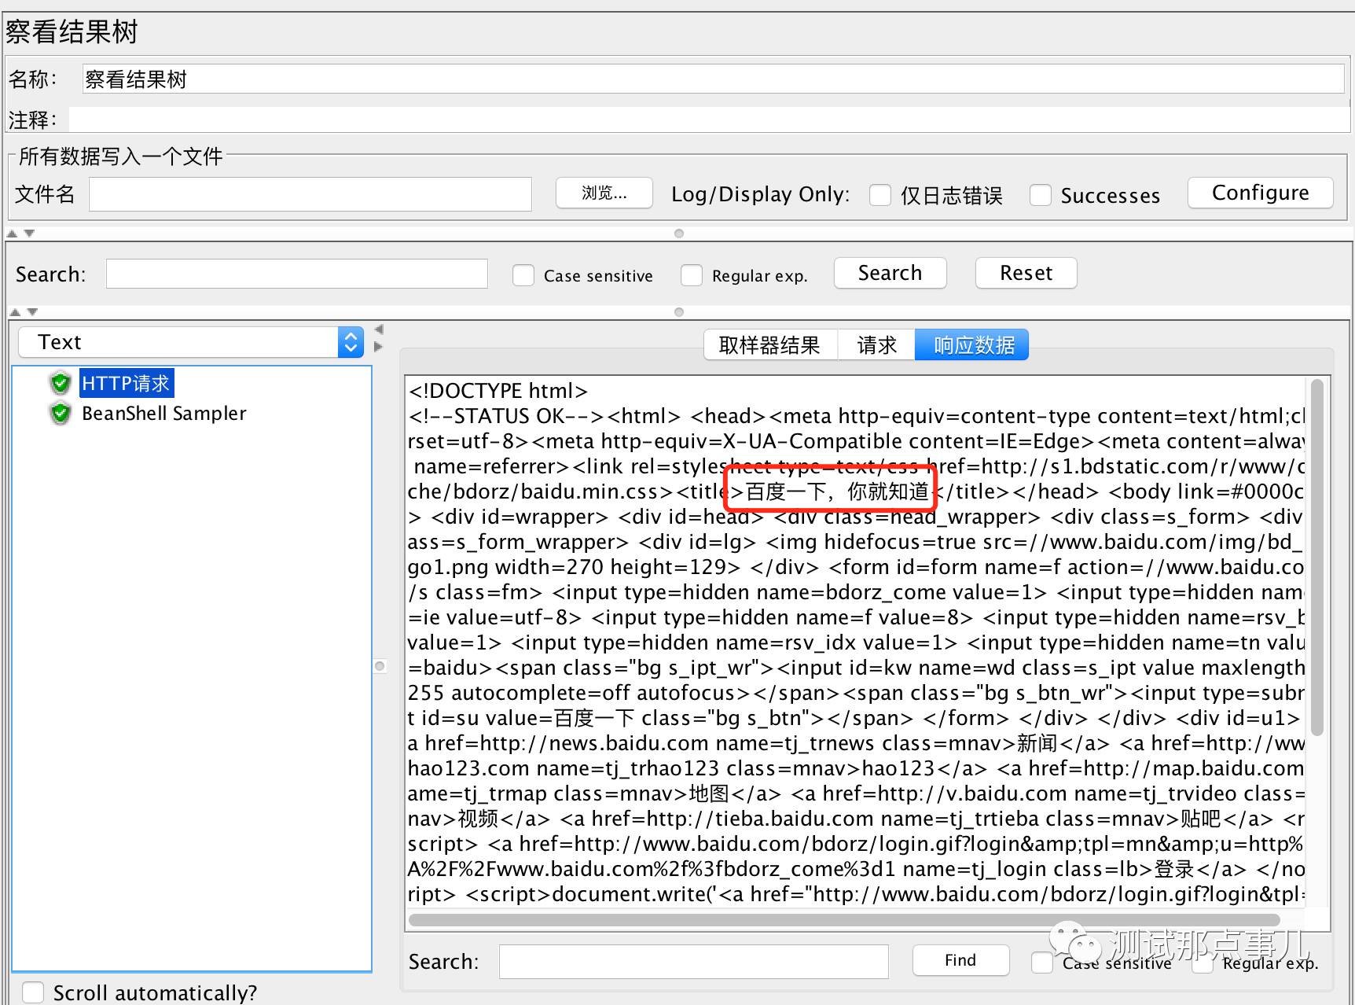Screen dimensions: 1355x1005
Task: Click the up arrow above the results tree
Action: coord(15,312)
